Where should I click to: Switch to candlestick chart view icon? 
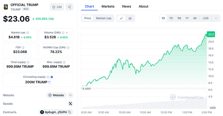point(130,18)
